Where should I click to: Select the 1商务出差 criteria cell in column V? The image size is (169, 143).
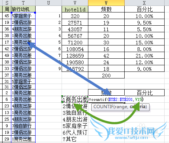75,99
